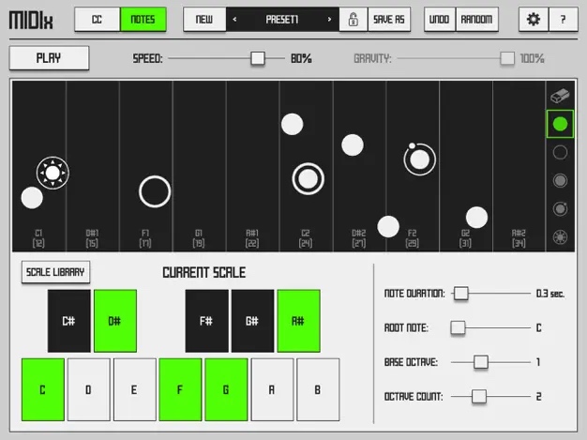Click the white ball in G2 column
The image size is (587, 440).
[x=476, y=218]
